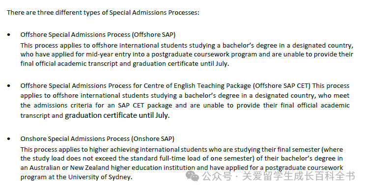Click the 'Onshore Special Admissions Process (Onshore SAP)' heading
The image size is (367, 191).
coord(97,139)
